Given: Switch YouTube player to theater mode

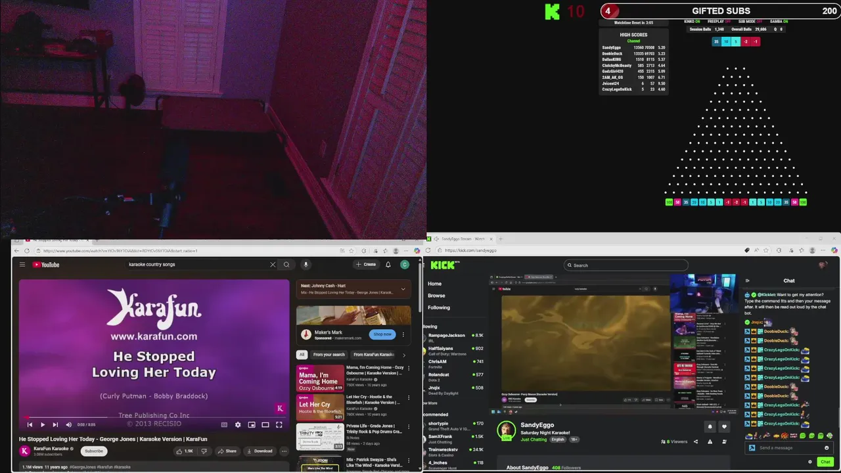Looking at the screenshot, I should [x=265, y=425].
